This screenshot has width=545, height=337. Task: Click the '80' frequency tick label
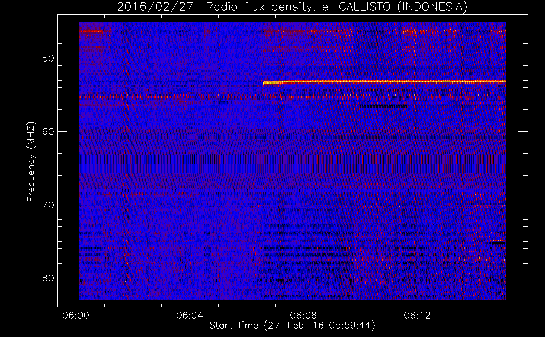(48, 278)
